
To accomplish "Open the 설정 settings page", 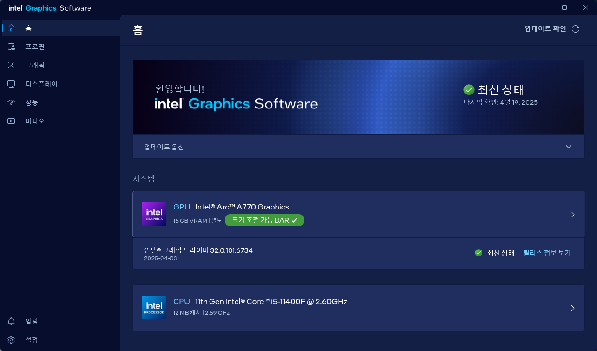I will [61, 340].
